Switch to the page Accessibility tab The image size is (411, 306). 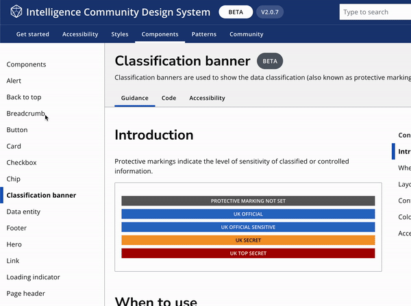(x=207, y=98)
